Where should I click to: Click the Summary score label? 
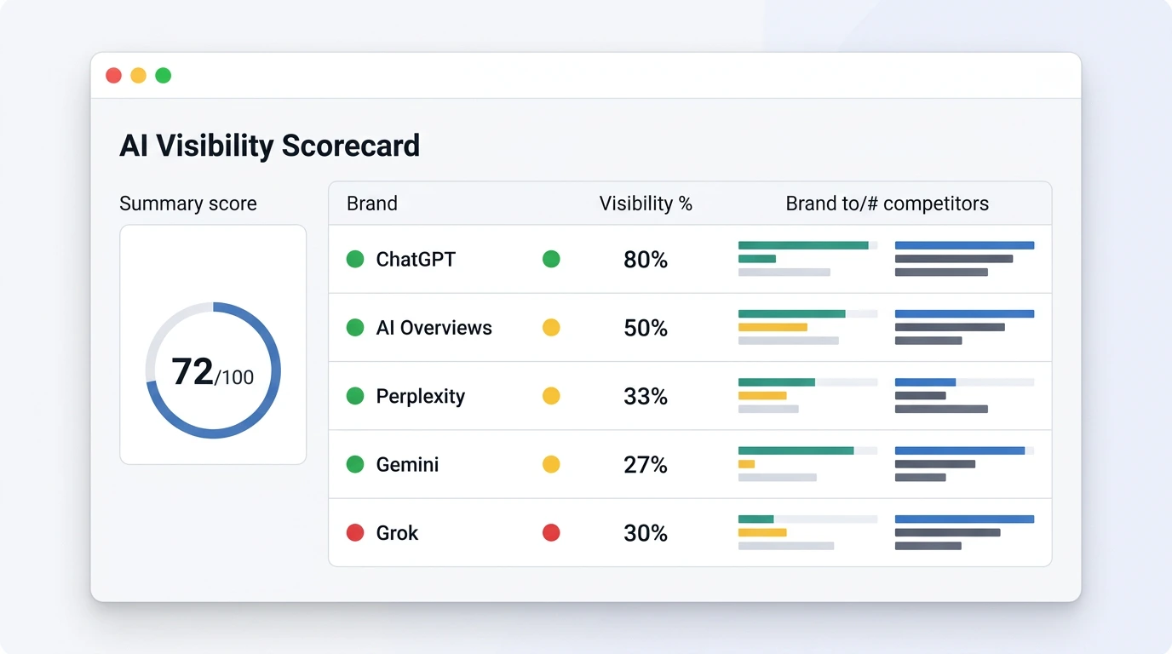coord(187,204)
